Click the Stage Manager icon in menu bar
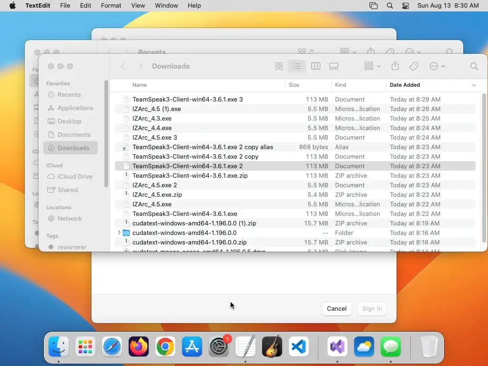This screenshot has width=488, height=366. (373, 6)
